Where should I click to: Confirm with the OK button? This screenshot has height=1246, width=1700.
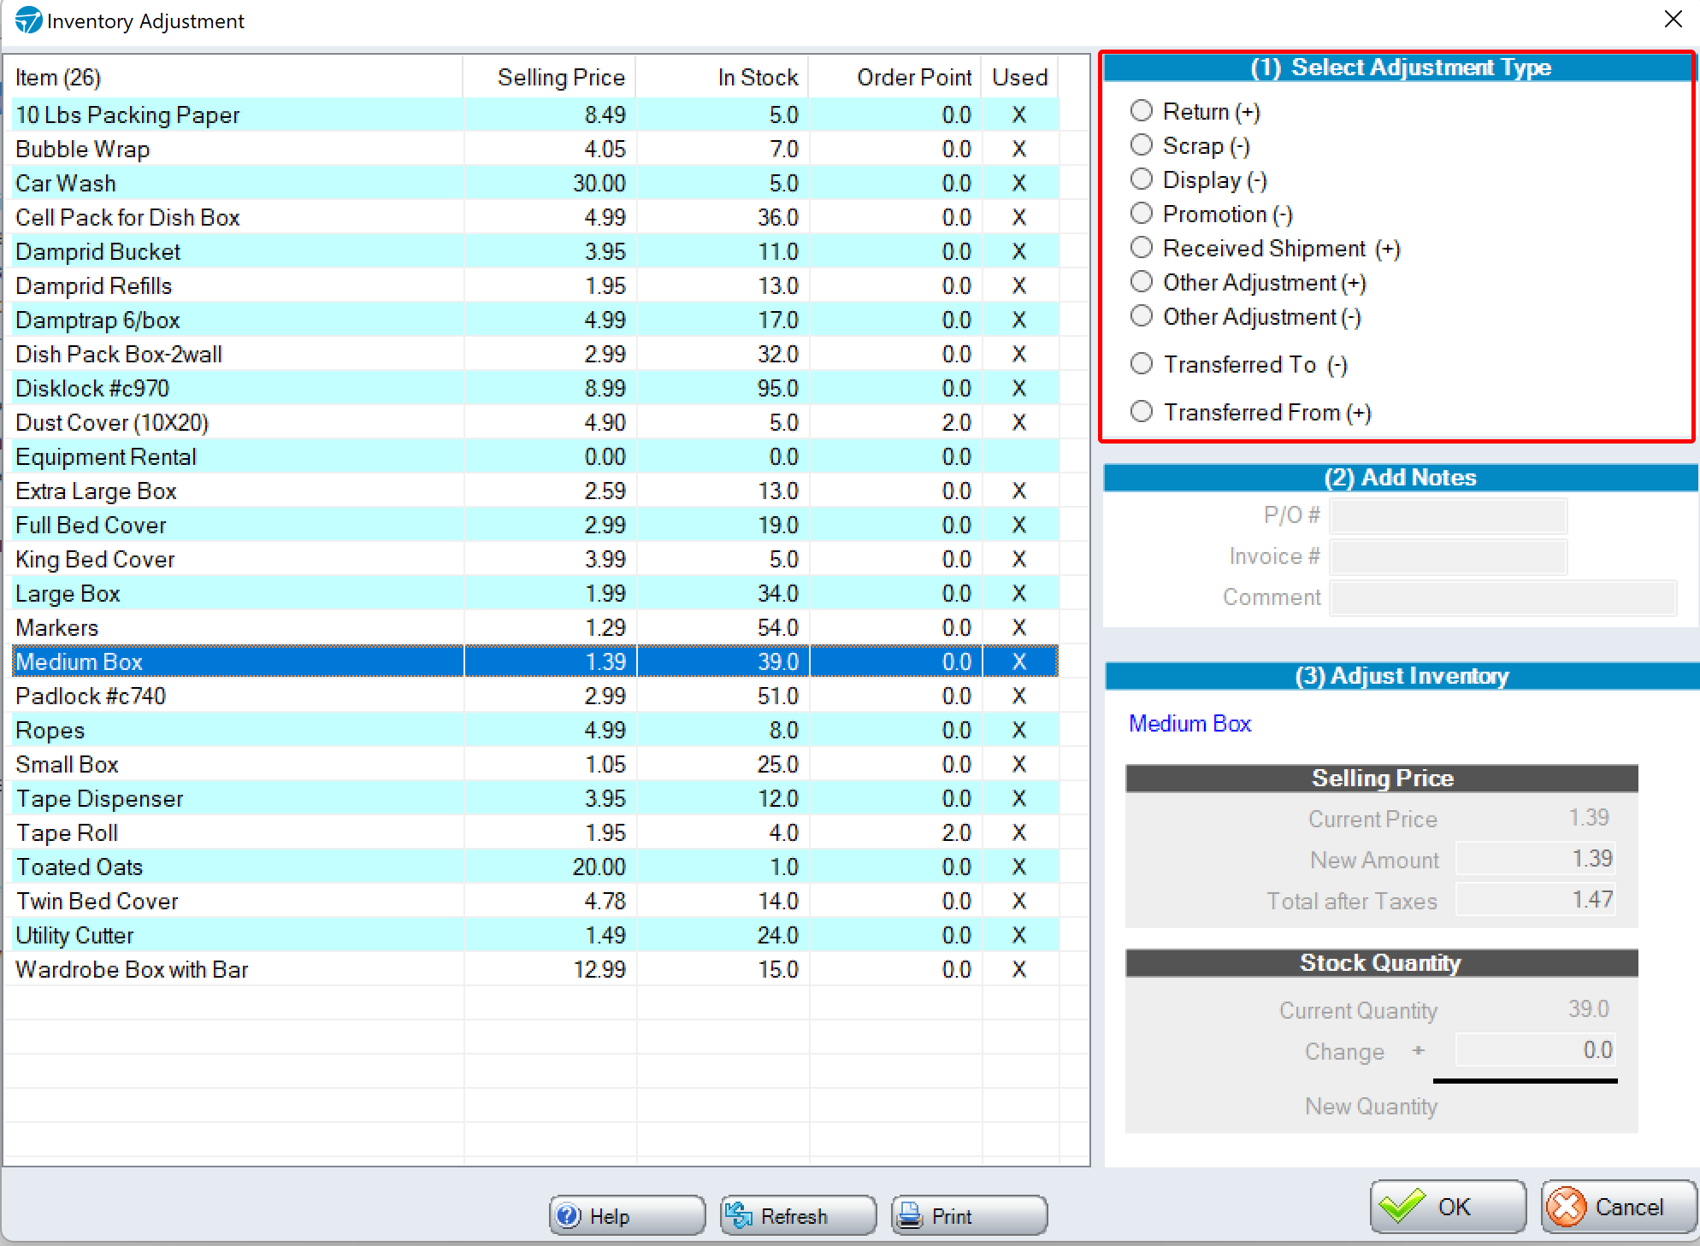[1449, 1207]
